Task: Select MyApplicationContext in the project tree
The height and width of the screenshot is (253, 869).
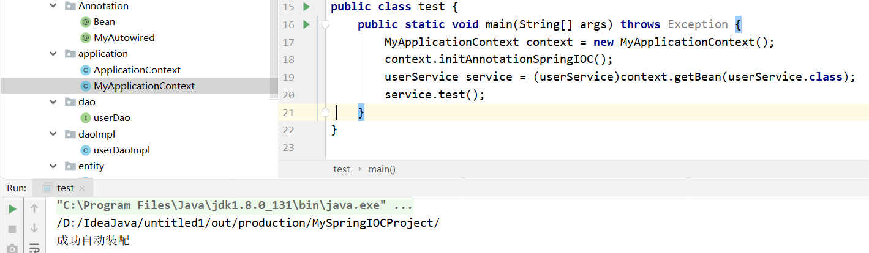Action: tap(144, 86)
